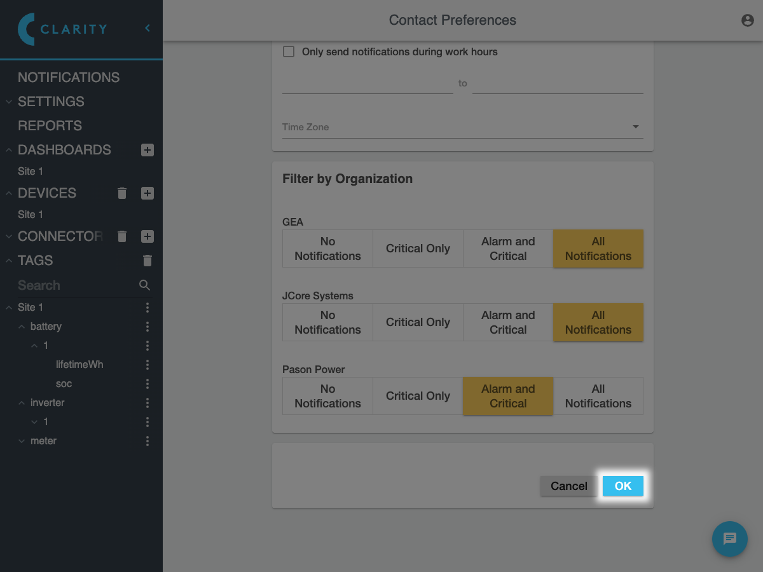Image resolution: width=763 pixels, height=572 pixels.
Task: Click the Tags trash icon
Action: point(147,261)
